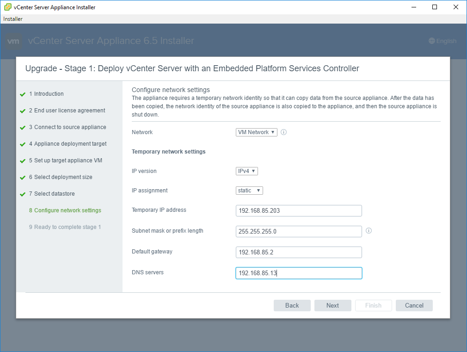
Task: Go to step 6 Select deployment size
Action: click(x=61, y=177)
